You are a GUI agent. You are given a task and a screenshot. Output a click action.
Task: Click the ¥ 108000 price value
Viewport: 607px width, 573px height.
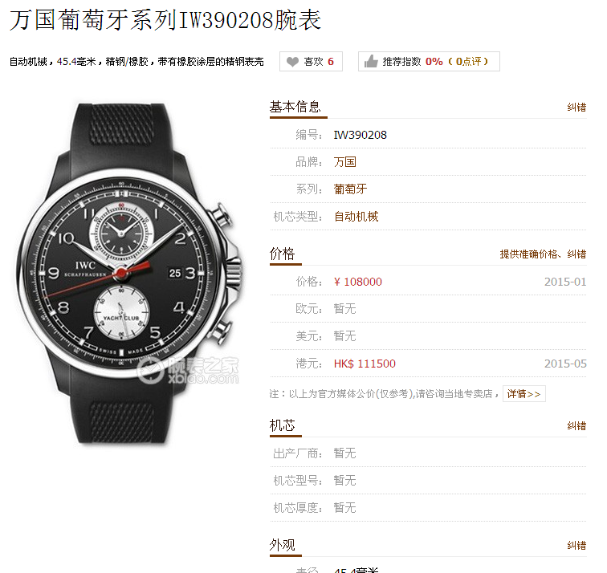[x=358, y=282]
